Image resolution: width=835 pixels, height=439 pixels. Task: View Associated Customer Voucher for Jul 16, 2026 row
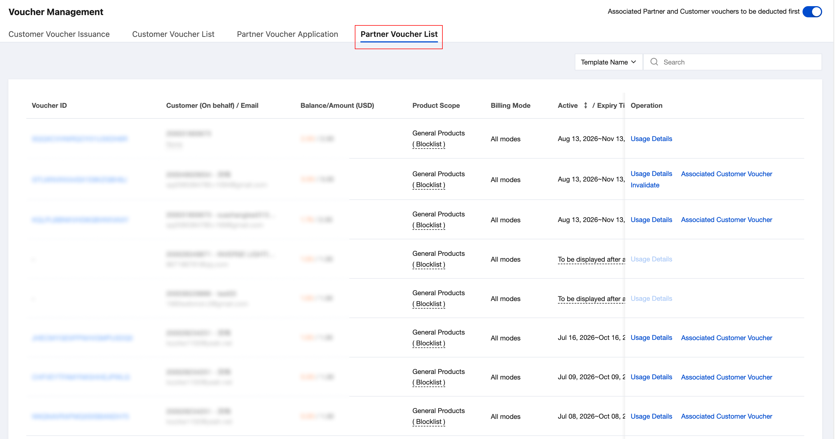pyautogui.click(x=726, y=338)
